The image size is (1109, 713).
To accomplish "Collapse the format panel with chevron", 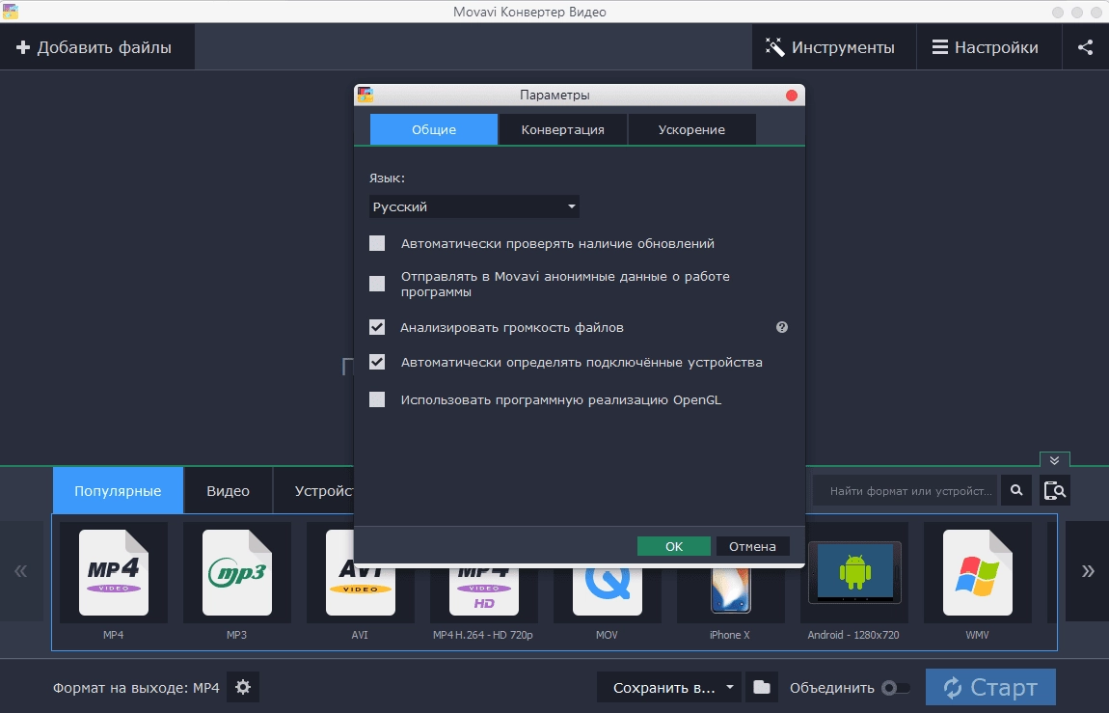I will 1055,460.
